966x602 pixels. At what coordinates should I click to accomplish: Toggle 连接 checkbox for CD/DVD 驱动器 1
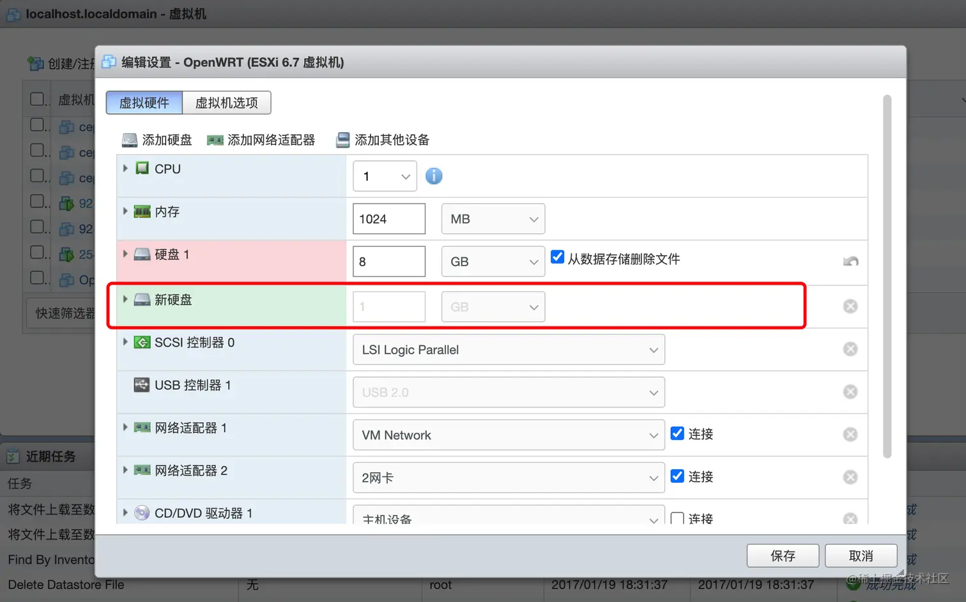coord(677,518)
